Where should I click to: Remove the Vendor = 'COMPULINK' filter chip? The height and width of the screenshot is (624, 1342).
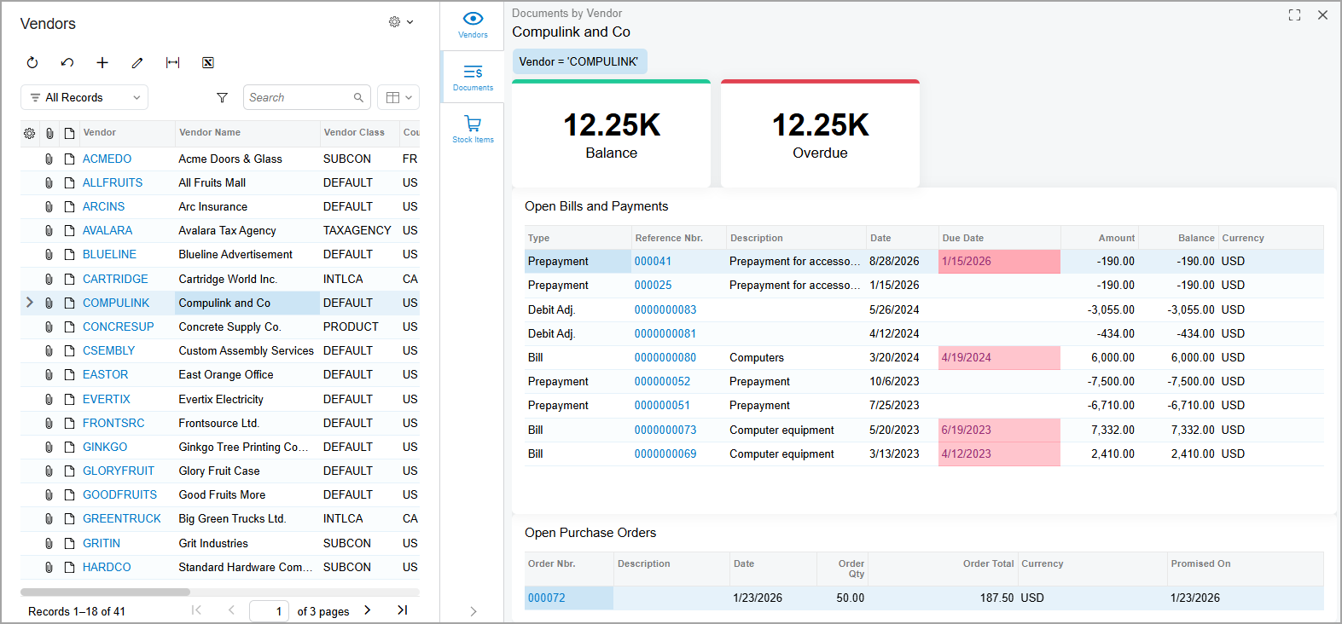click(x=579, y=61)
